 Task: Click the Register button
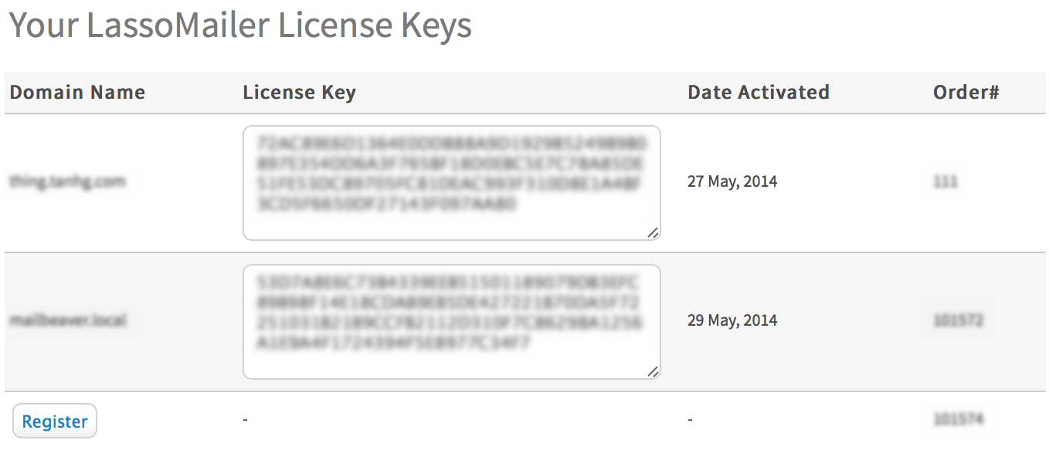55,421
